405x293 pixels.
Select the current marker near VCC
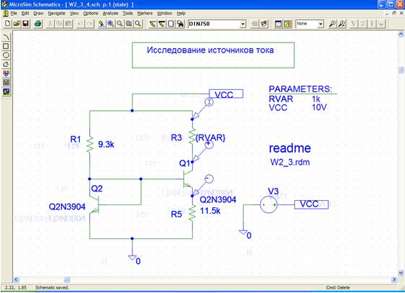pyautogui.click(x=209, y=102)
